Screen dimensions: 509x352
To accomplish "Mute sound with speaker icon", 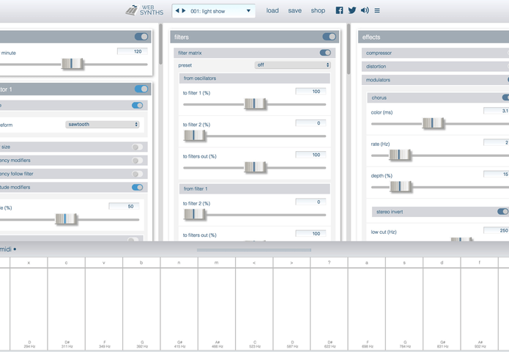I will [x=365, y=10].
